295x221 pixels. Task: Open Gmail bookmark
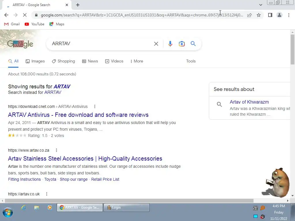tap(12, 24)
